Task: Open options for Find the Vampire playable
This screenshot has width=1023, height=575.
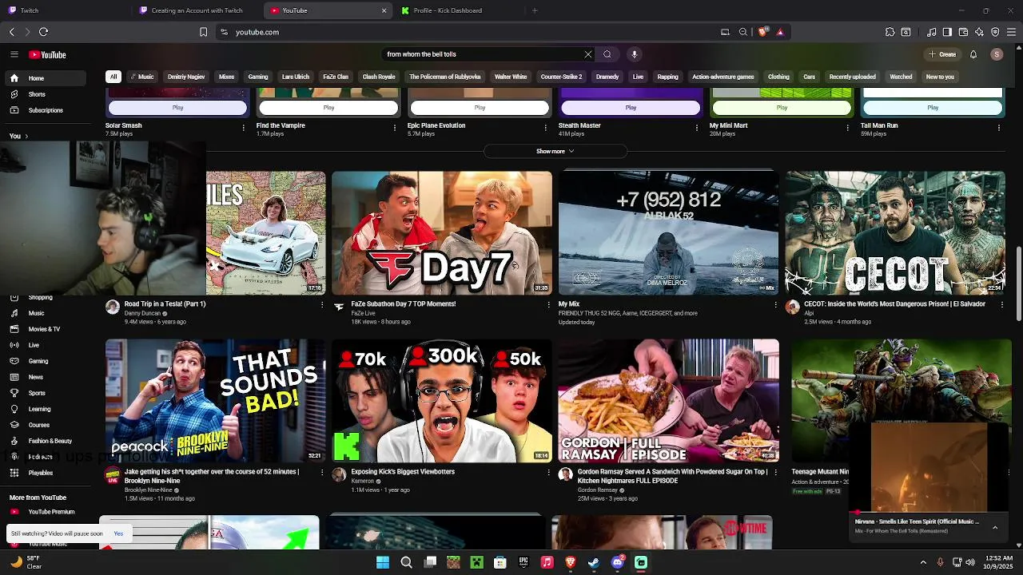Action: pos(395,127)
